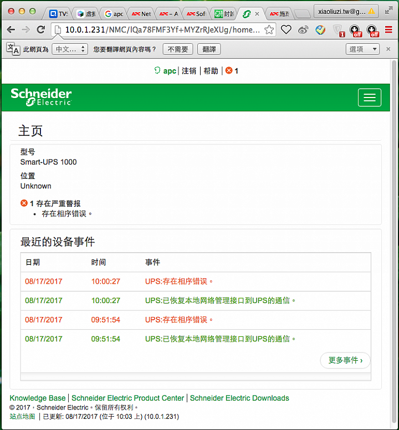Screen dimensions: 399x430
Task: Click the 更多事件 more events button
Action: 345,360
